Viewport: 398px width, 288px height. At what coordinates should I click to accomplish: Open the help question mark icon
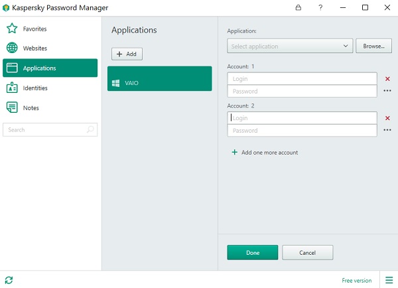[x=320, y=7]
